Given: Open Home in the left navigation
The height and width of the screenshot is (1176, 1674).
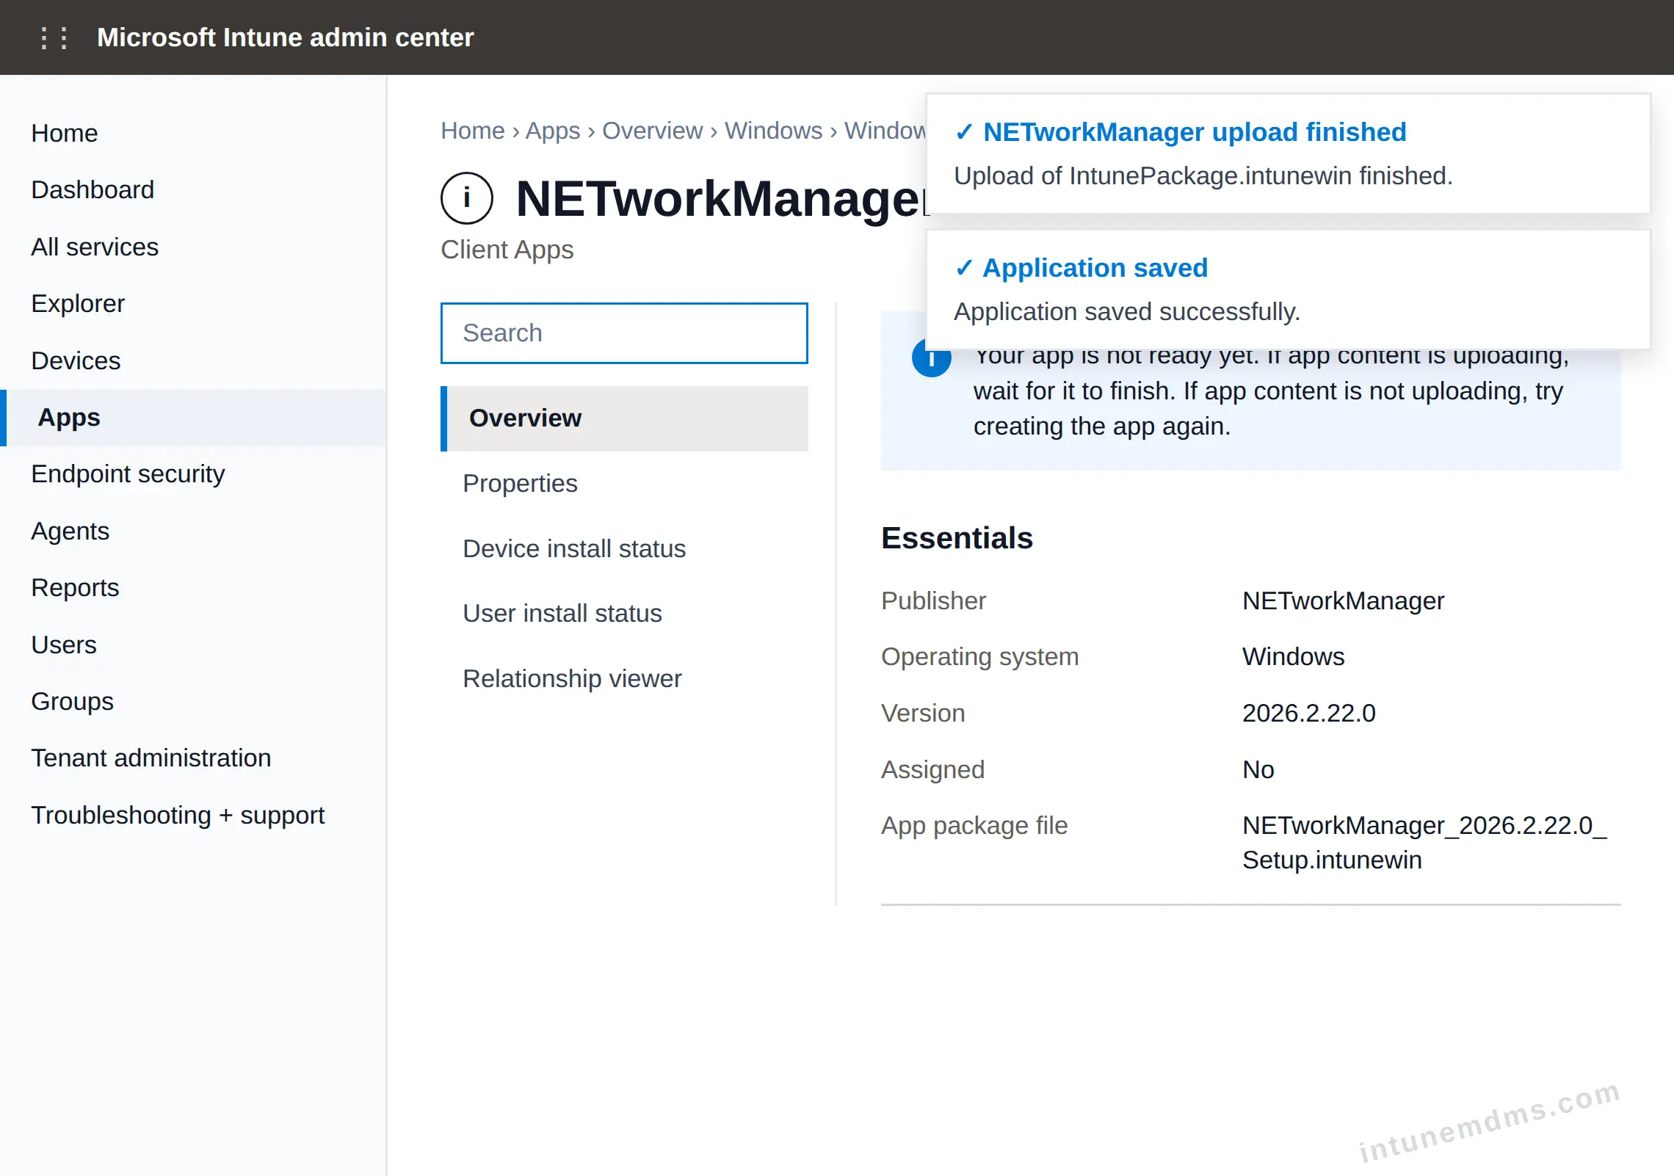Looking at the screenshot, I should (65, 133).
